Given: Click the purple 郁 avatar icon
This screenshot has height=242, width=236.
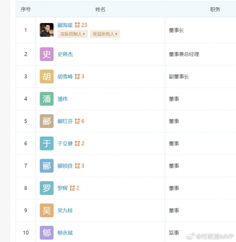Looking at the screenshot, I should click(47, 233).
